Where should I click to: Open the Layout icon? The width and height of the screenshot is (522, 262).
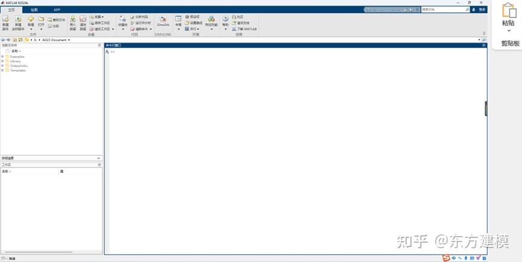[x=179, y=19]
